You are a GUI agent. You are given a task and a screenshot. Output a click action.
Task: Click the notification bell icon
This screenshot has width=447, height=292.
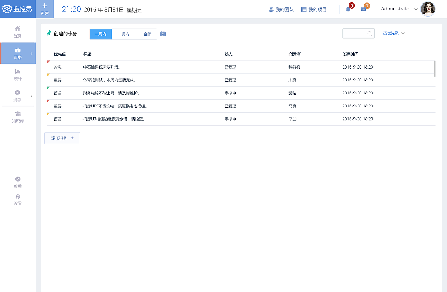(348, 9)
